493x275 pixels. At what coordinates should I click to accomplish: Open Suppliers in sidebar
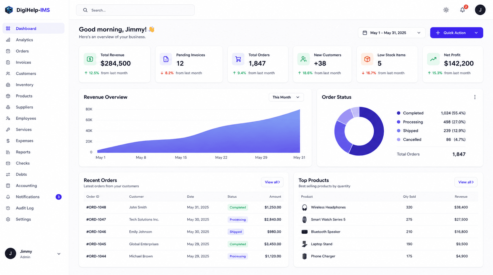coord(33,107)
